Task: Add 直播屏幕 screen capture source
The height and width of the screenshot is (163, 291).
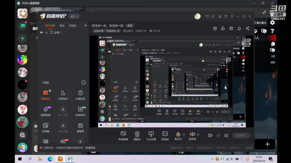Action: (123, 135)
